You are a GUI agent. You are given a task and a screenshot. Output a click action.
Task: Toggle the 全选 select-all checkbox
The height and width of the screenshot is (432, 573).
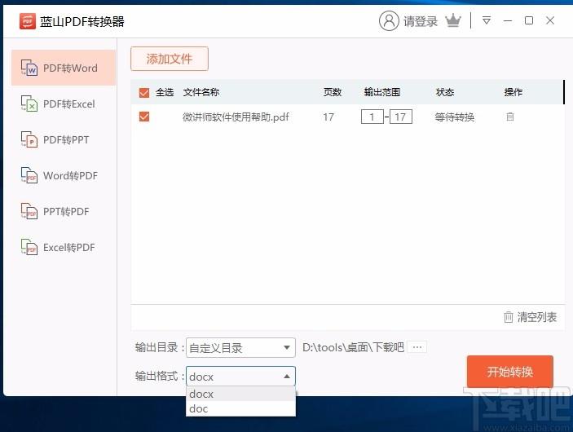144,92
